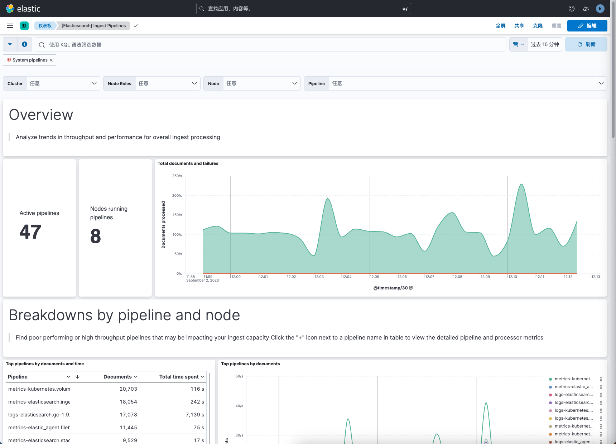Click the Total documents and failures title

click(188, 164)
